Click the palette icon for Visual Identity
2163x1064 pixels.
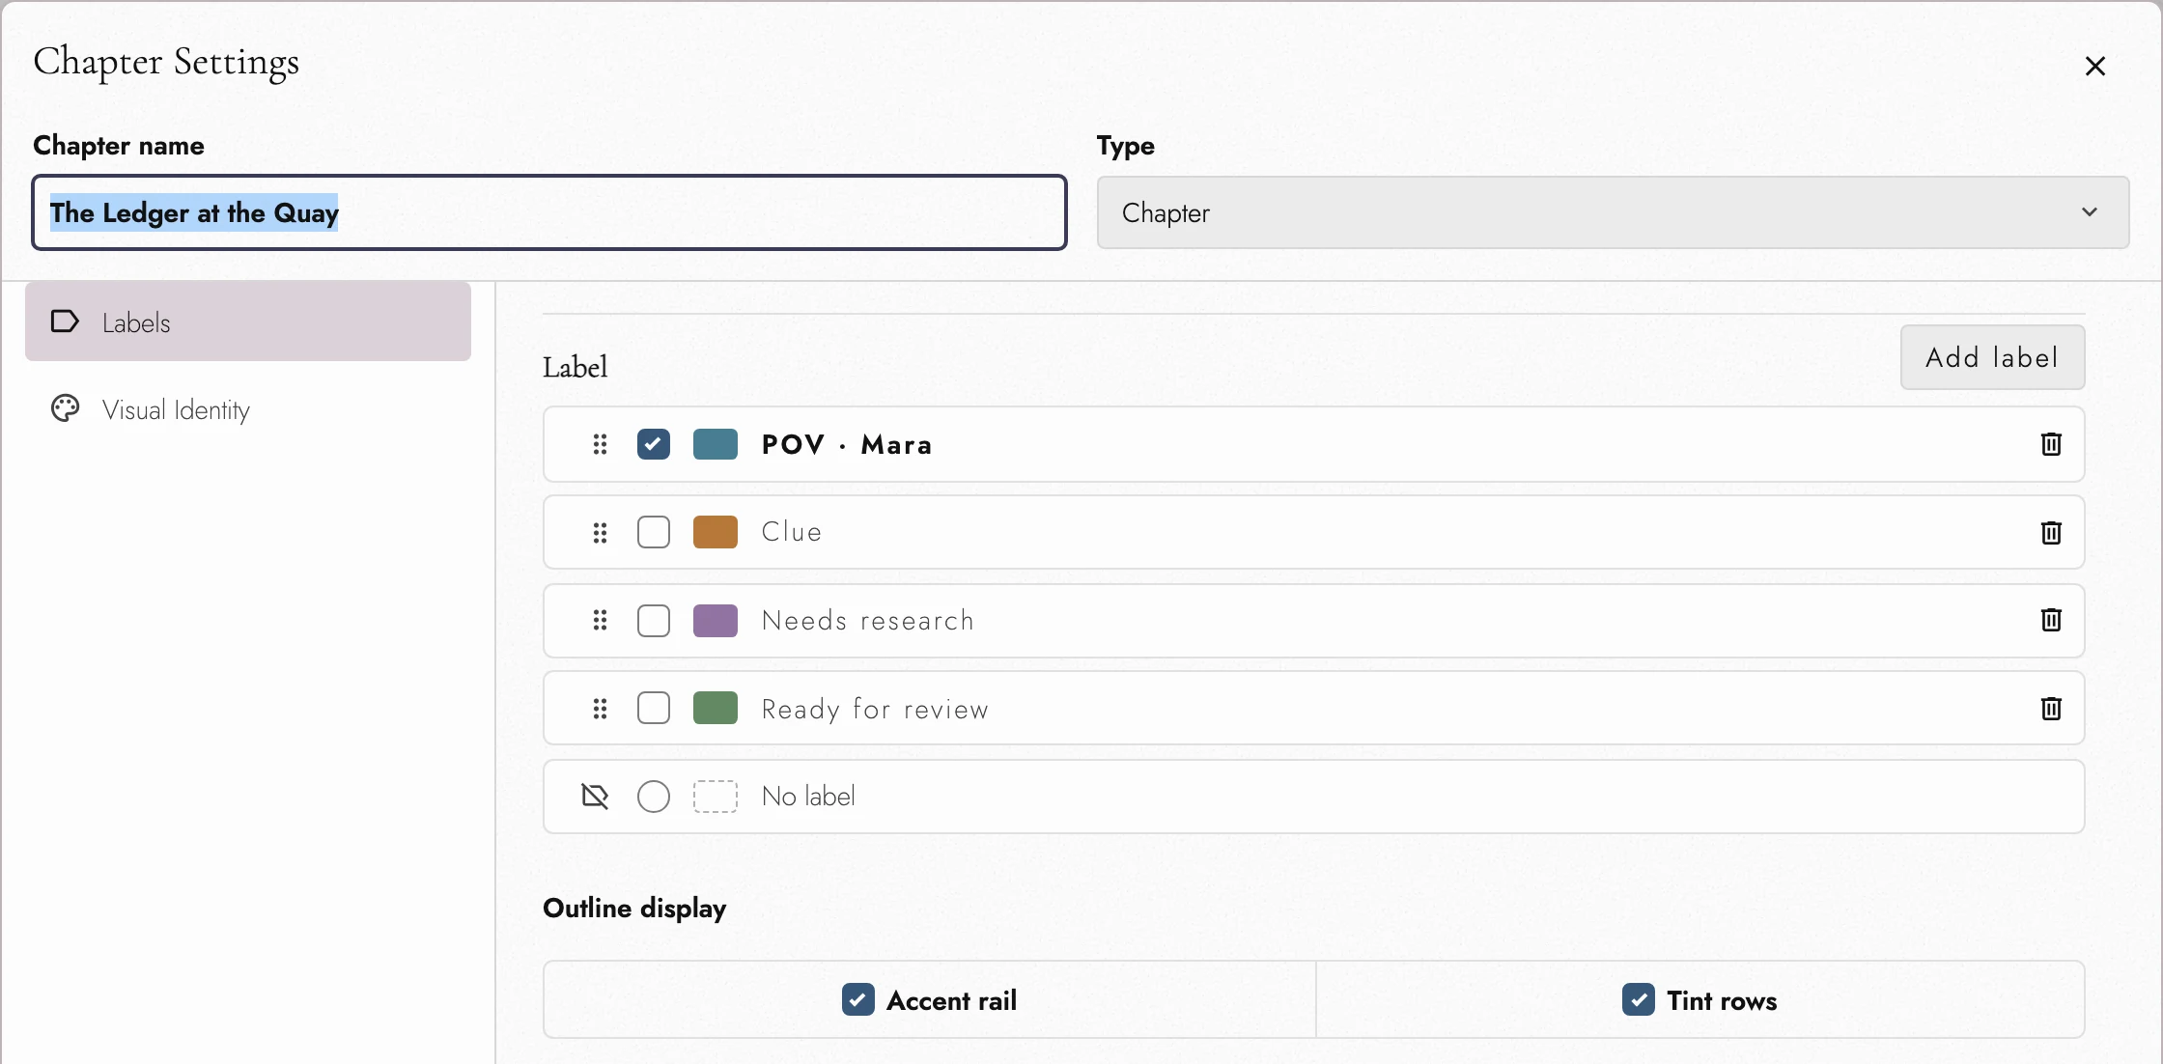[x=65, y=409]
